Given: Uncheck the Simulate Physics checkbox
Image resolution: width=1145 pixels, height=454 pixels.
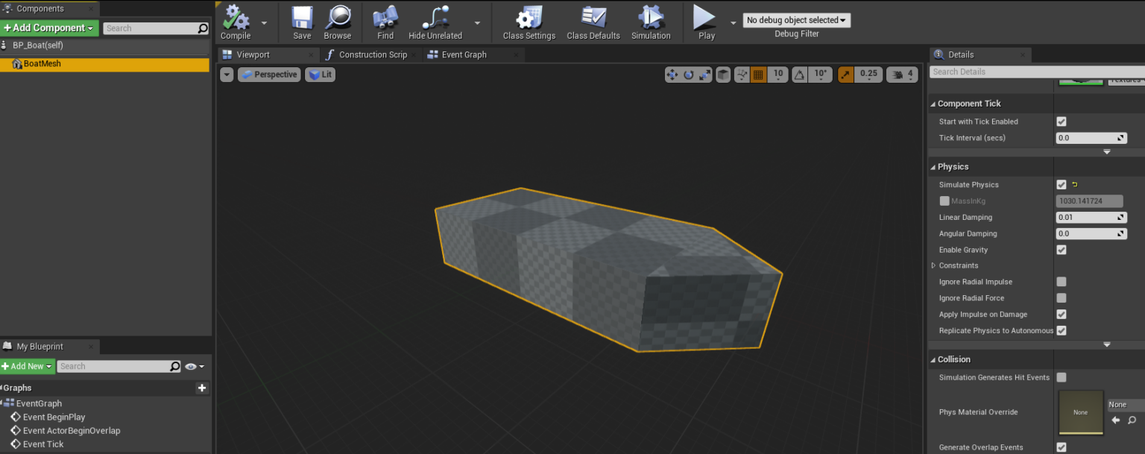Looking at the screenshot, I should pos(1062,185).
